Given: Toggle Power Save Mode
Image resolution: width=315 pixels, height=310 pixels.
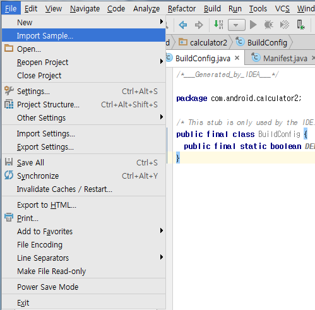Looking at the screenshot, I should tap(84, 287).
